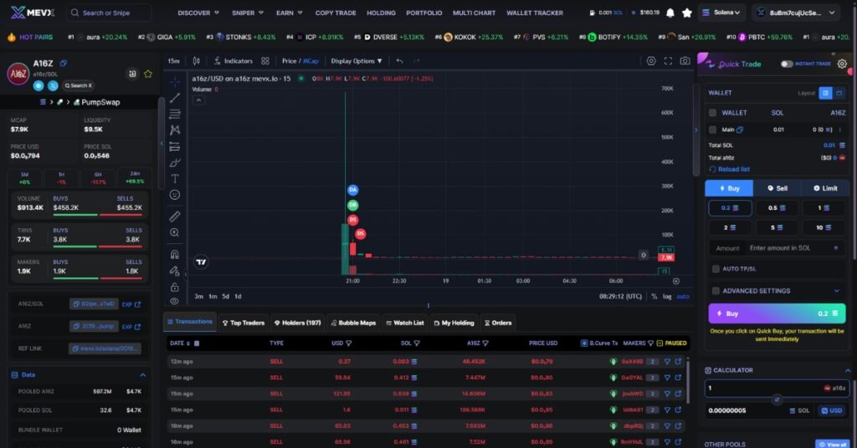Open the Watch List tab
The image size is (857, 448).
click(x=405, y=323)
